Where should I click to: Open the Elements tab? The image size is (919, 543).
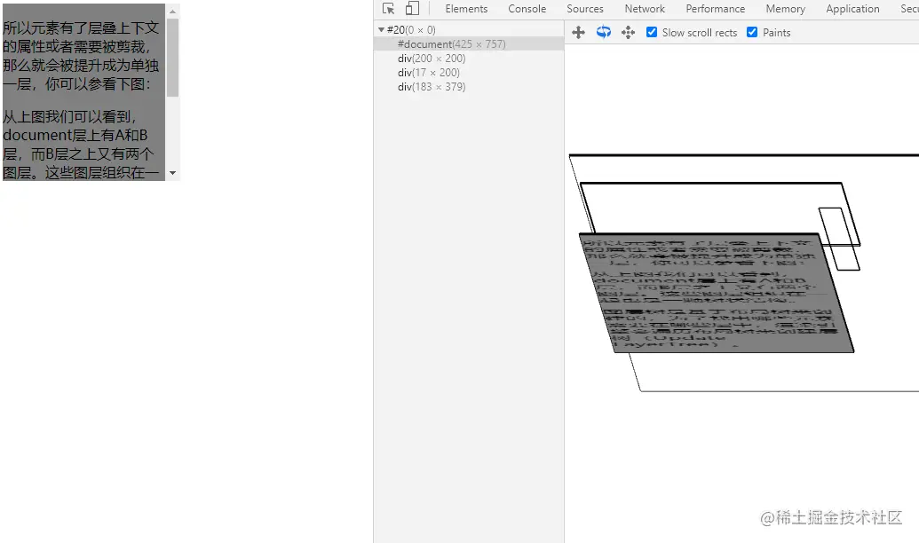[x=466, y=9]
